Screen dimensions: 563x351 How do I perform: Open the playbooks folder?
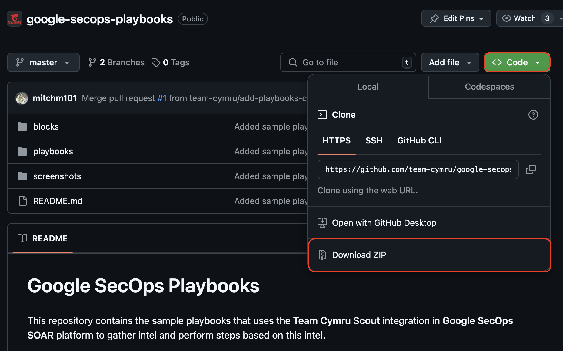tap(53, 151)
